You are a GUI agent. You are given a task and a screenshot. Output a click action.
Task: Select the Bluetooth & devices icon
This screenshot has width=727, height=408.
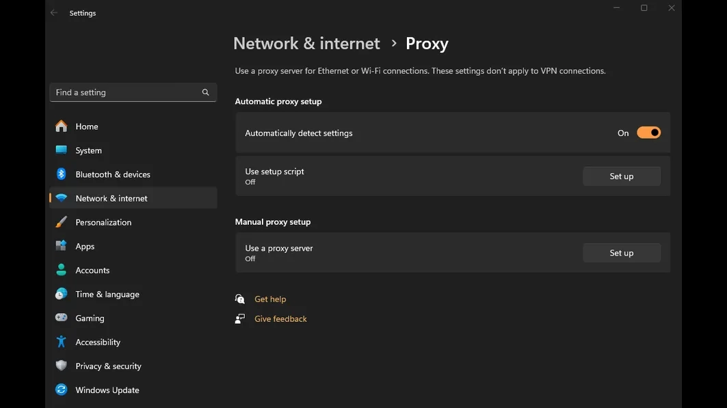[62, 174]
